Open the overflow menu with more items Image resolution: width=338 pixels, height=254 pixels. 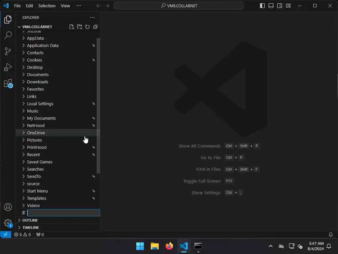pyautogui.click(x=79, y=6)
